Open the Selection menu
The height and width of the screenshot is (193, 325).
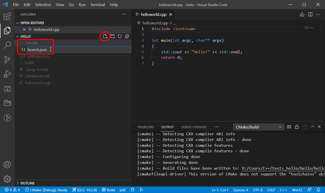click(43, 5)
